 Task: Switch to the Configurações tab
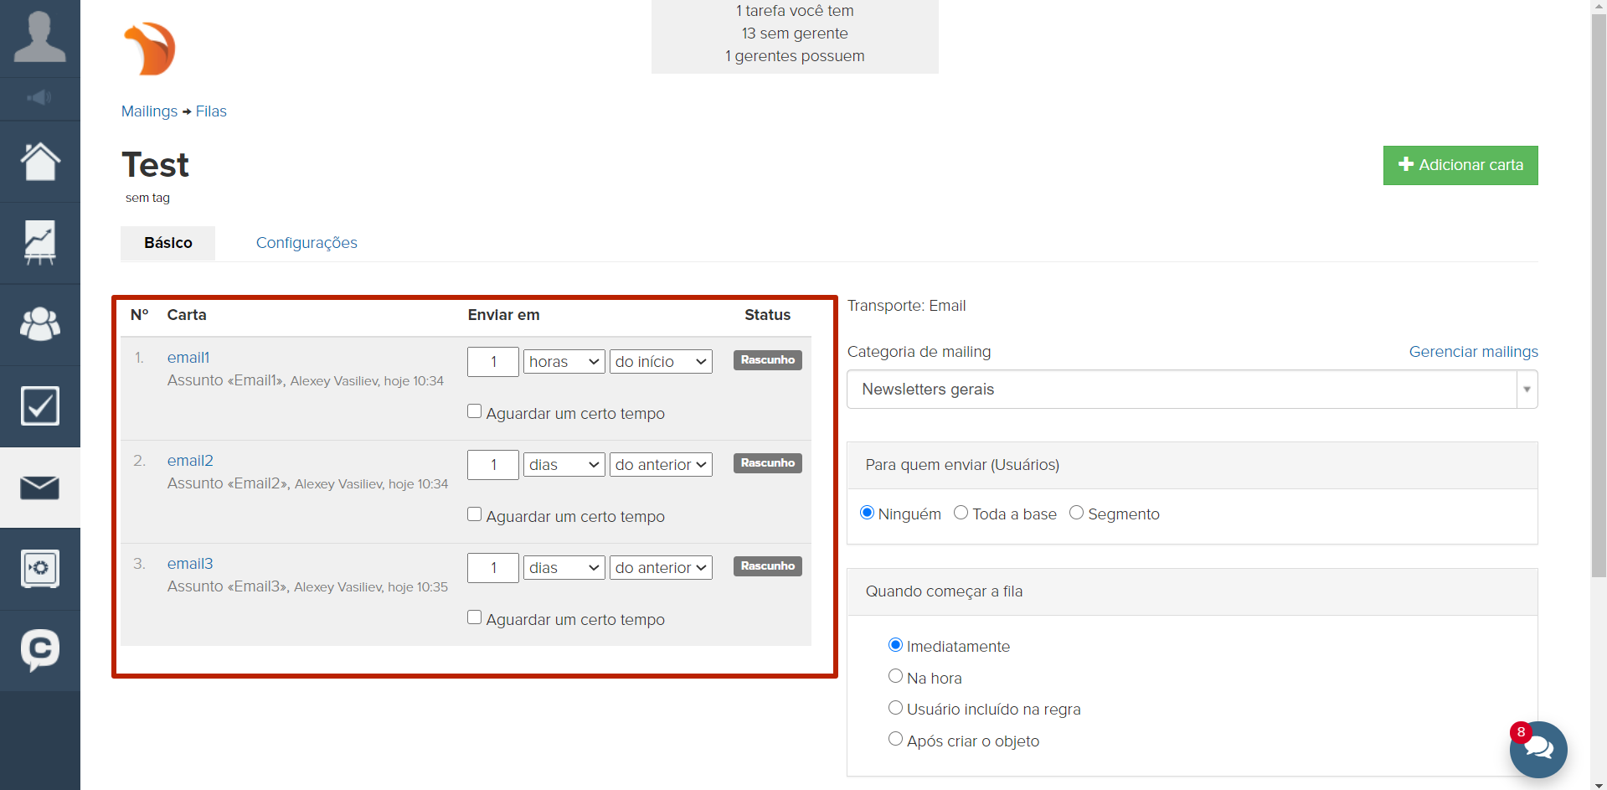click(306, 243)
